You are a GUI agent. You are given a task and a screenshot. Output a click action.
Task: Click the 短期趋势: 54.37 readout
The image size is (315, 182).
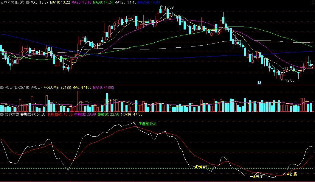pos(33,114)
